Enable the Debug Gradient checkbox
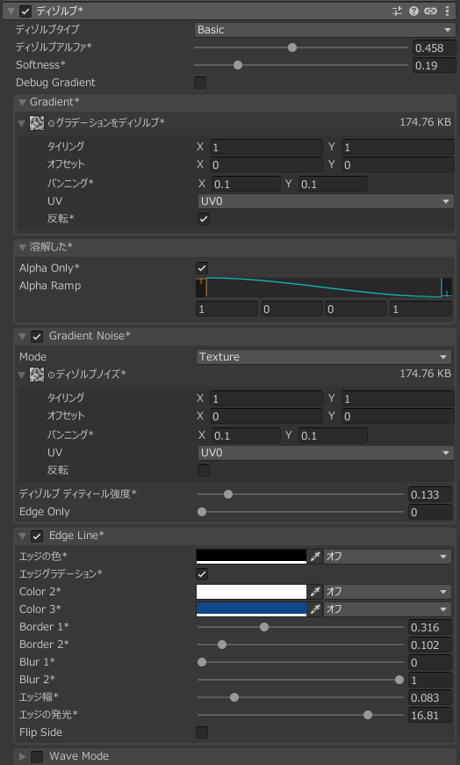The width and height of the screenshot is (460, 765). point(200,83)
